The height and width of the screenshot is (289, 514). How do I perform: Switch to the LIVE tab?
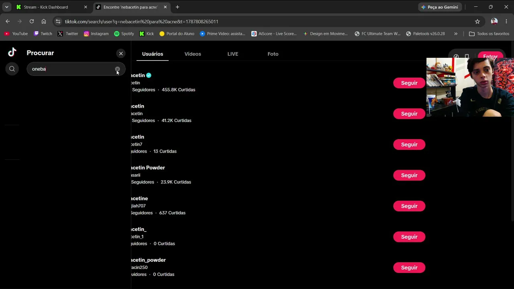[x=233, y=54]
